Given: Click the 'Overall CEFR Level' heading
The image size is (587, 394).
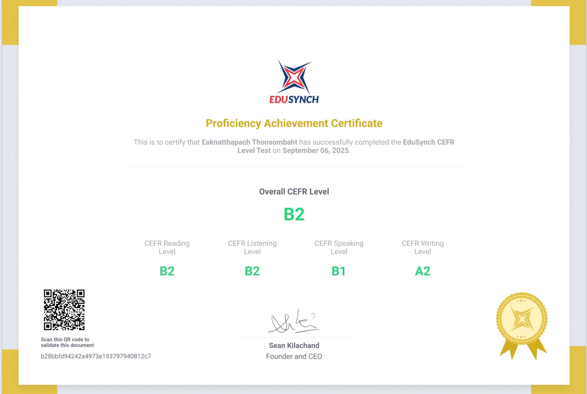Looking at the screenshot, I should tap(294, 192).
